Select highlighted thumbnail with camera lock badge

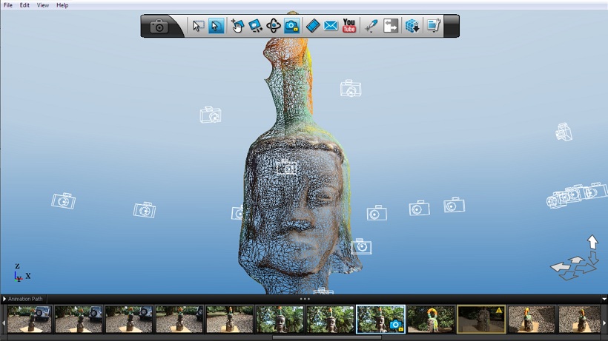coord(381,320)
